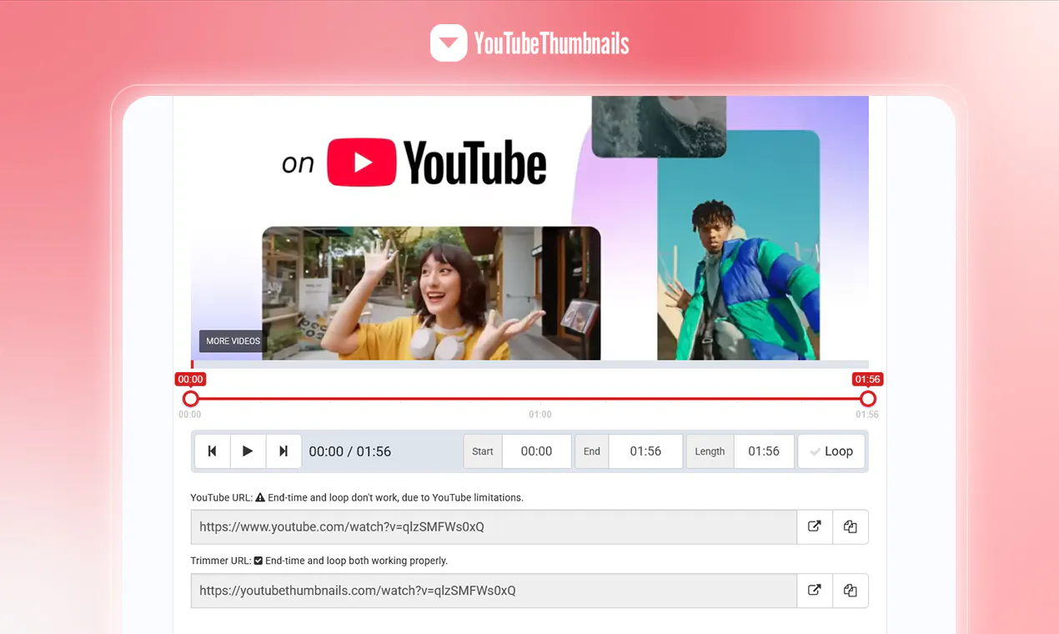Click the skip-to-end playback button
1059x634 pixels.
(x=284, y=451)
